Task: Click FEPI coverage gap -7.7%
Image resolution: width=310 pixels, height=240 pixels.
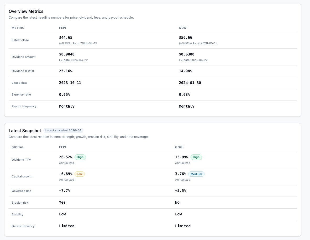Action: click(65, 191)
